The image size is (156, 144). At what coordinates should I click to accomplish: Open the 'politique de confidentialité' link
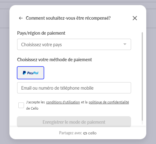pyautogui.click(x=109, y=102)
